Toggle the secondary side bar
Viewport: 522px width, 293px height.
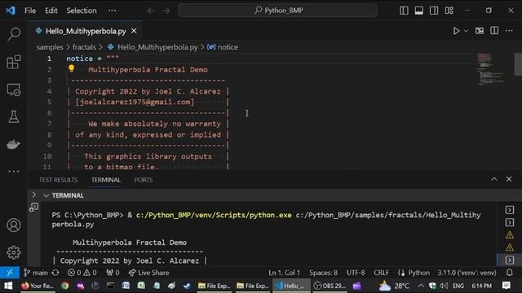click(434, 11)
